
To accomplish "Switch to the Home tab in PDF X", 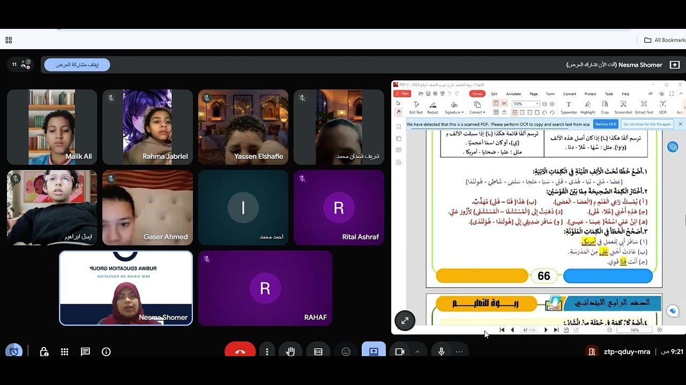I will coord(477,94).
